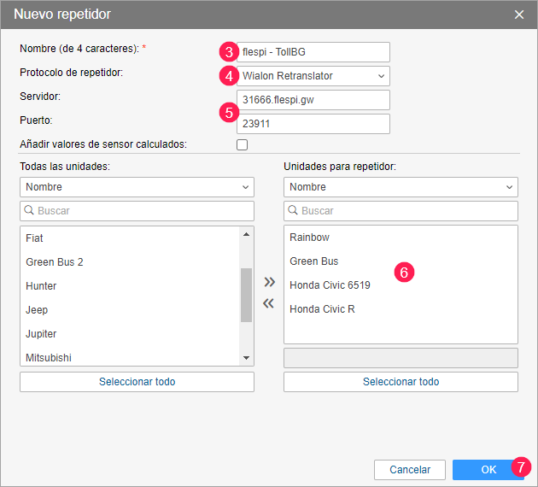The height and width of the screenshot is (487, 538).
Task: Click the add units double-right arrow icon
Action: point(269,281)
